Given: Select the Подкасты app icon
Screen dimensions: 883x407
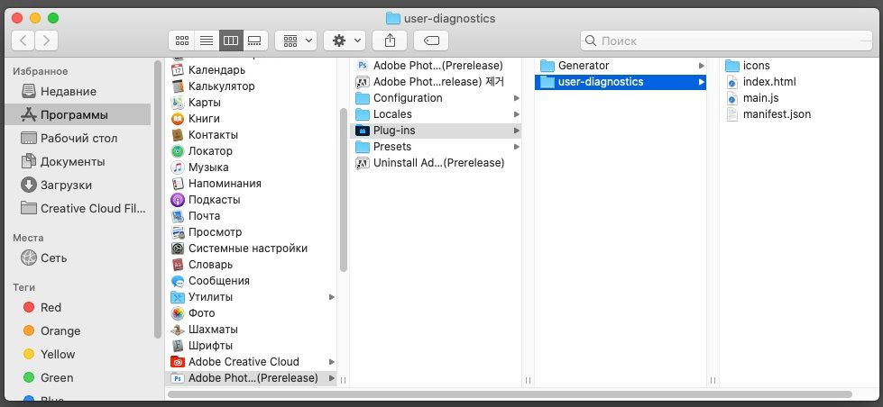Looking at the screenshot, I should [178, 200].
